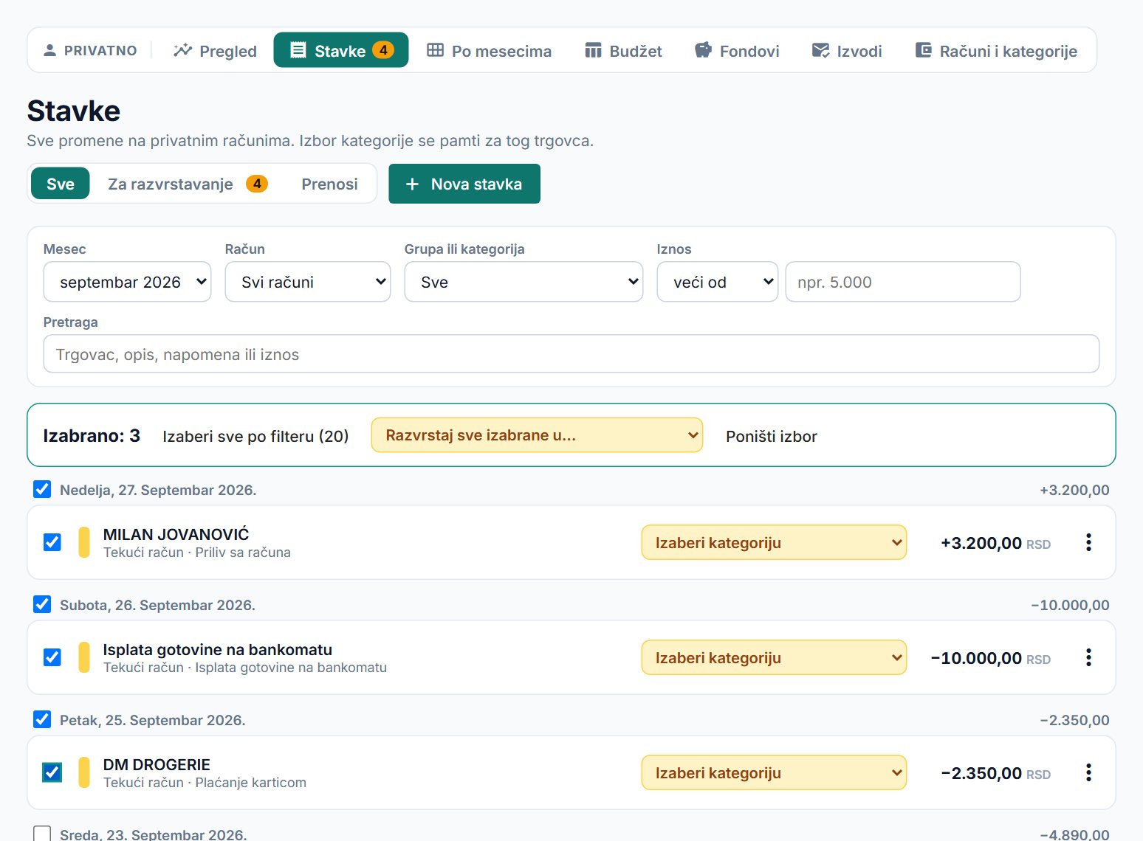Uncheck the DM DROGERIE entry checkbox
This screenshot has width=1143, height=841.
[x=52, y=772]
